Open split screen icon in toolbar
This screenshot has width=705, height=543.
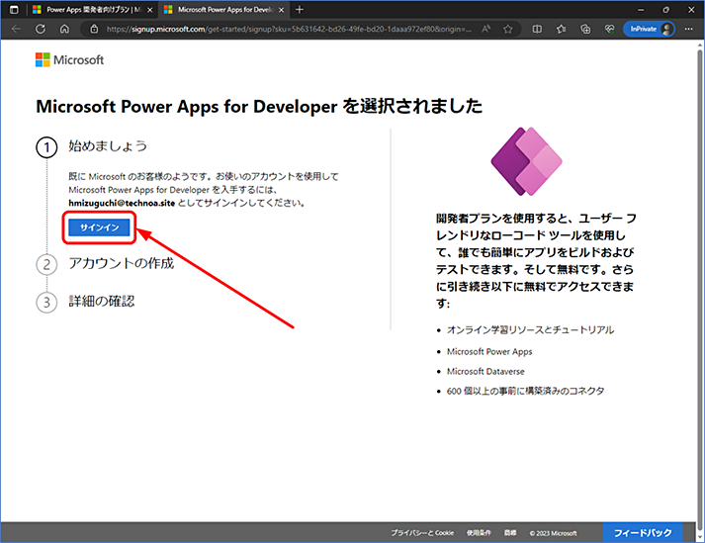[537, 29]
